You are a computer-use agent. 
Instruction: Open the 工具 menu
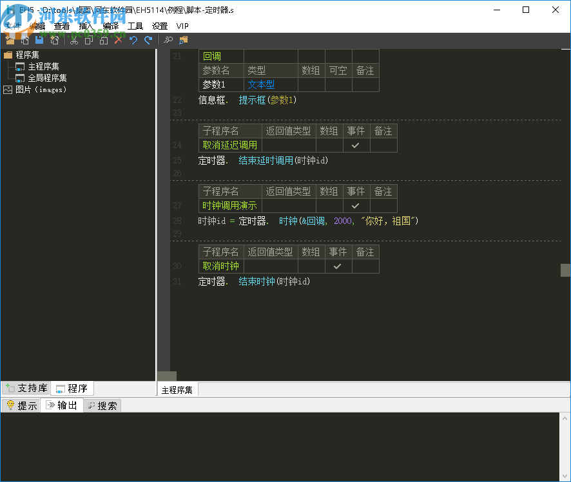point(135,26)
